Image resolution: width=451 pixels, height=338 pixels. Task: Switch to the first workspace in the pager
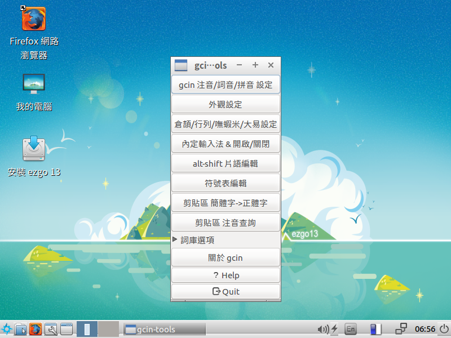(x=87, y=329)
